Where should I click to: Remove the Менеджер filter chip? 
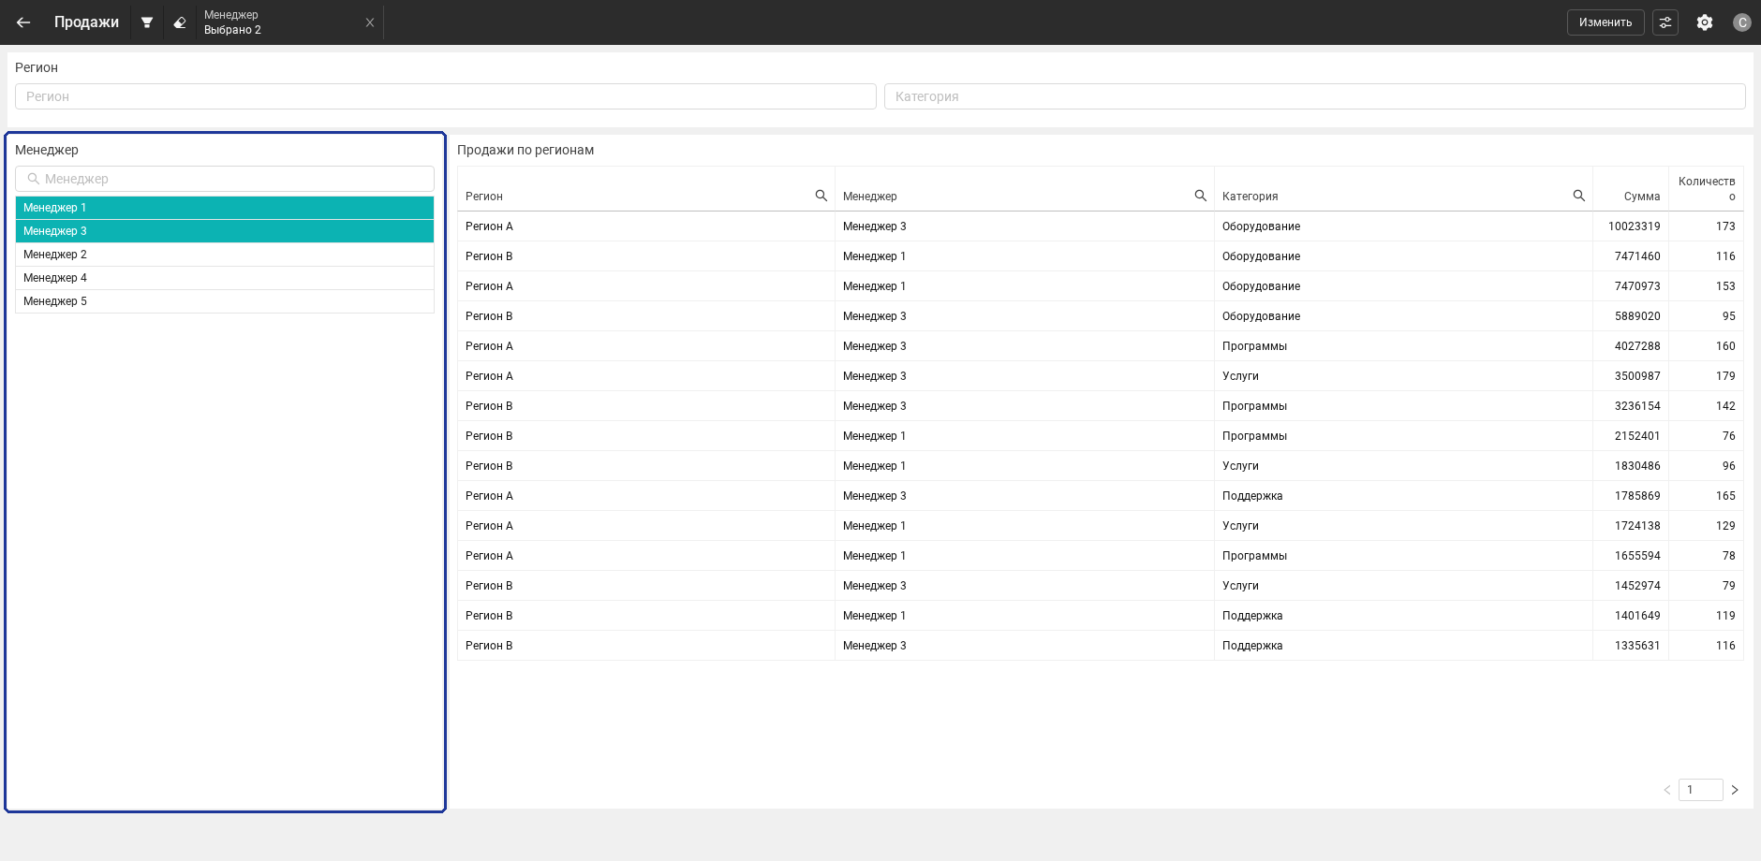click(x=370, y=22)
